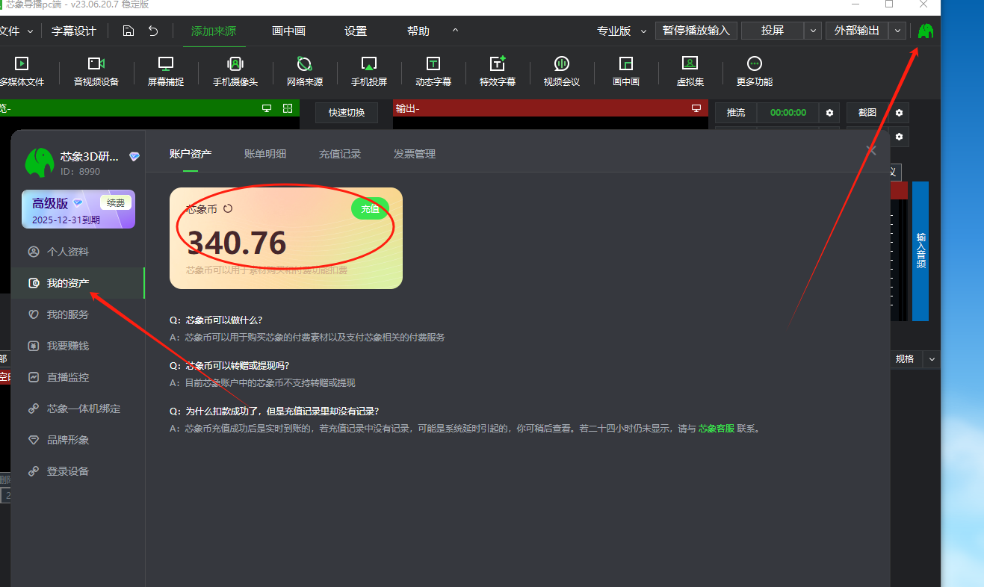Click the 芯象客服 support link

click(716, 429)
